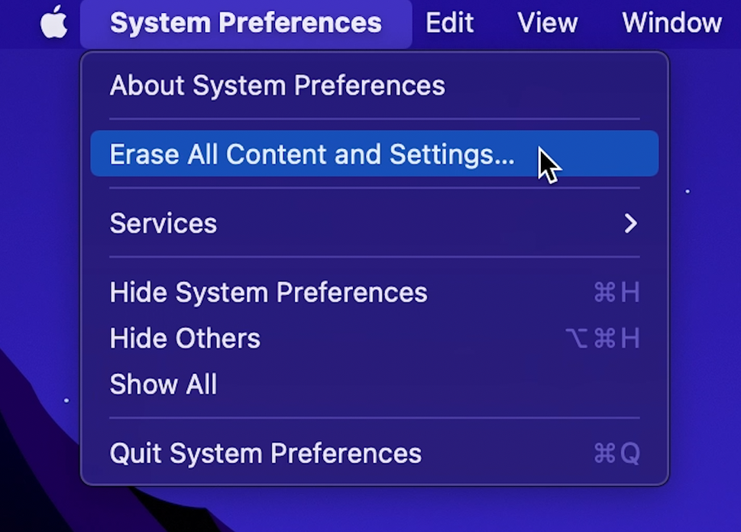Click the ⌘H shortcut label

(x=616, y=292)
